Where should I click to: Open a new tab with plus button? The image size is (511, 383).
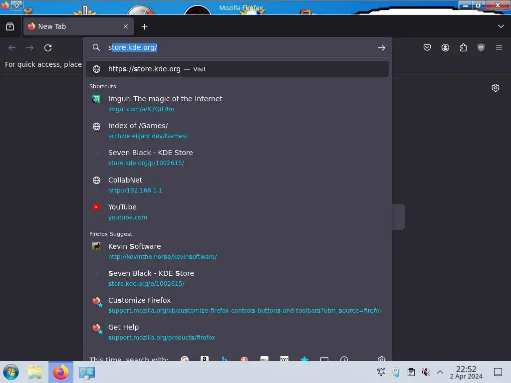[x=144, y=27]
